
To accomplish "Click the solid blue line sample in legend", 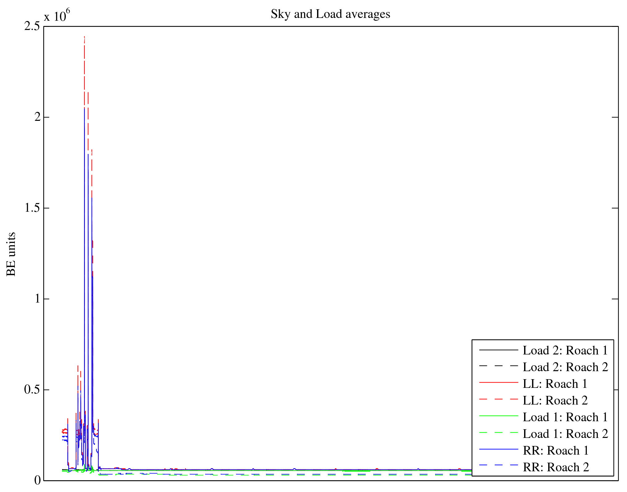I will [x=498, y=449].
